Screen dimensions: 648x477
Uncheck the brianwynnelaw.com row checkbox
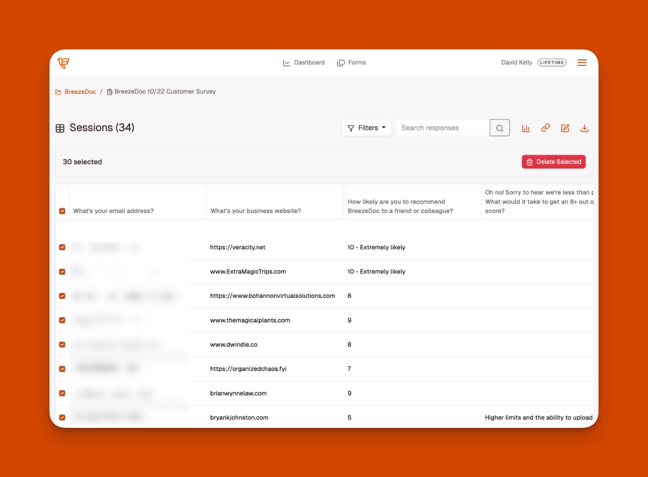[x=62, y=393]
